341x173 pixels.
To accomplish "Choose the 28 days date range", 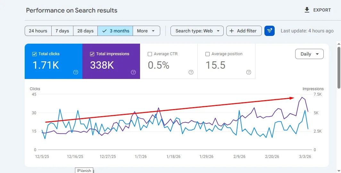I will (85, 31).
